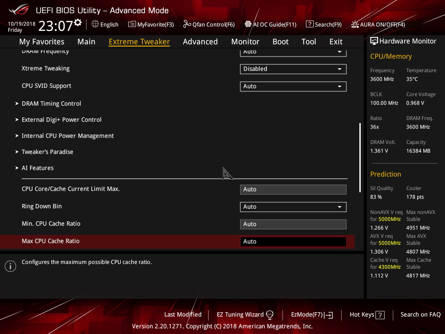Click the Capacity 16384 MB value
The image size is (445, 334).
(418, 151)
